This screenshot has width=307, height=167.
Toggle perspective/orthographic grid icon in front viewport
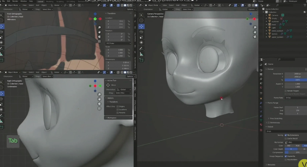[99, 41]
